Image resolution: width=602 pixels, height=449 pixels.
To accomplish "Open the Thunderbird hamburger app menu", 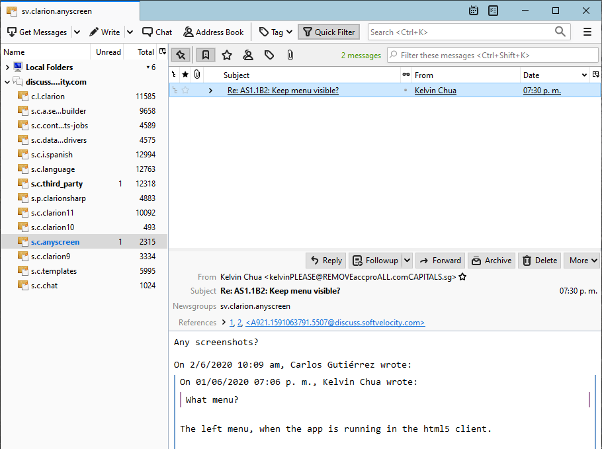I will coord(587,32).
